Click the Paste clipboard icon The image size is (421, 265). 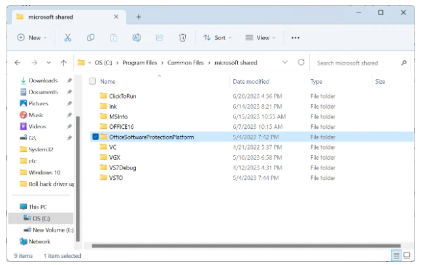[x=114, y=38]
